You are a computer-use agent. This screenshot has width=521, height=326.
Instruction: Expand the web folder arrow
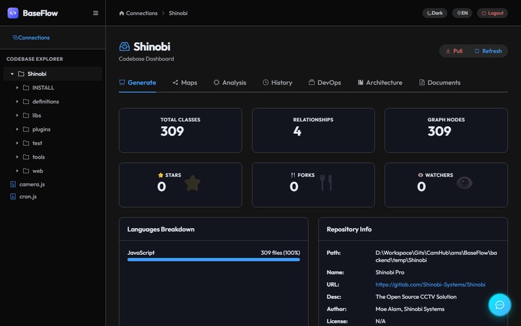point(17,171)
